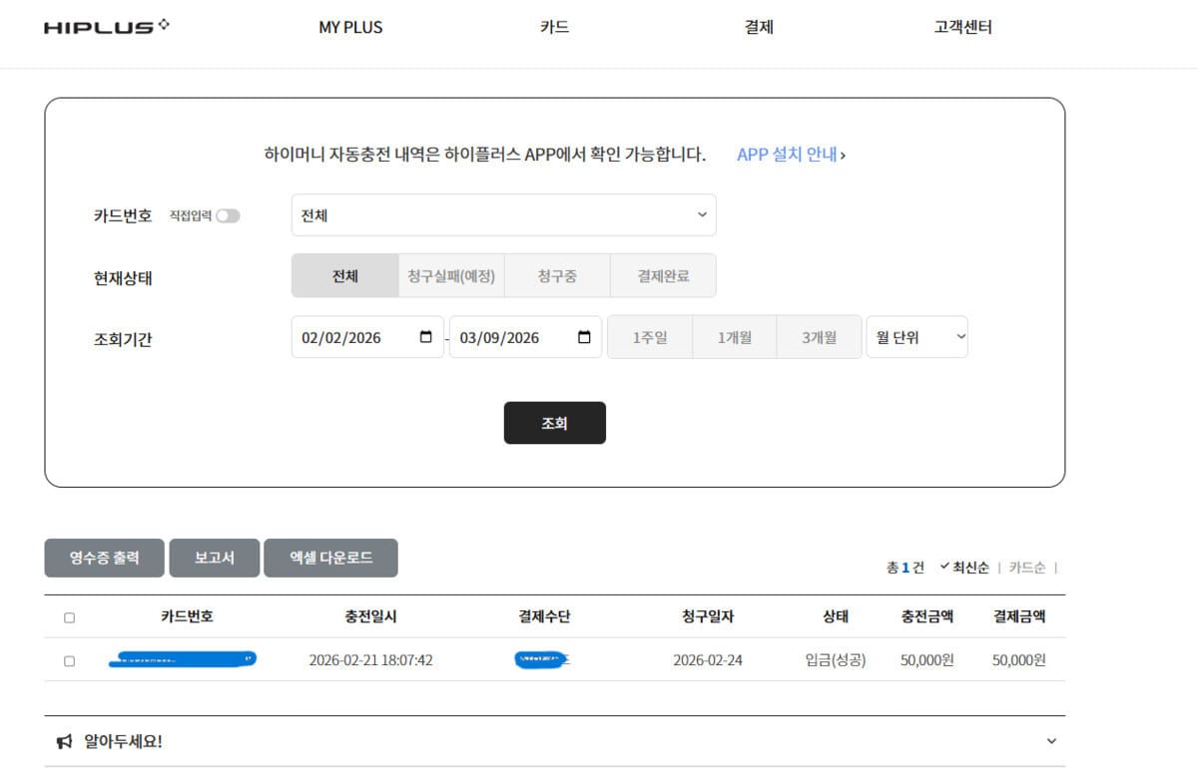Open the APP 설치 안내 link
The height and width of the screenshot is (773, 1198).
[790, 155]
